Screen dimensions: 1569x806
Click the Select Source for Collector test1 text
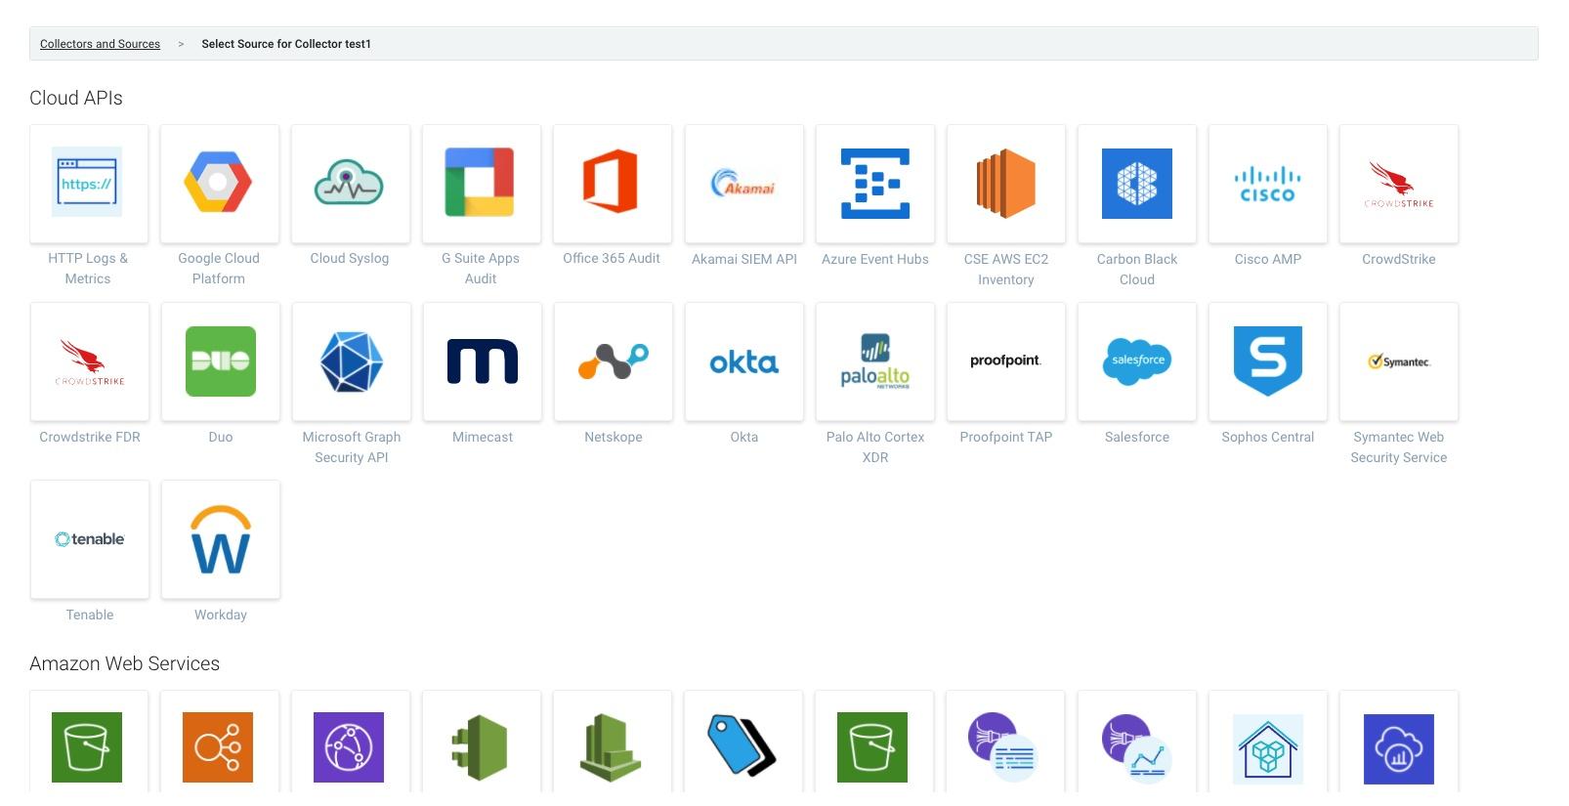(x=286, y=44)
